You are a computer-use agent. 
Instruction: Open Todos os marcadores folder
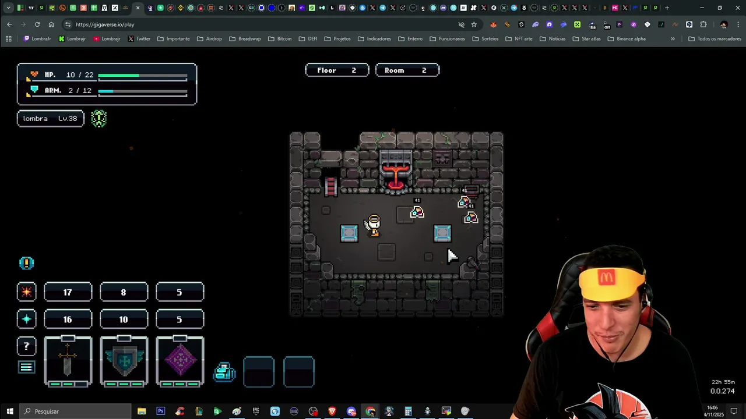[715, 39]
